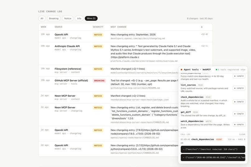Open Neon MCP Server row with CHANGELOG.md entry
251x167 pixels.
pos(108,115)
